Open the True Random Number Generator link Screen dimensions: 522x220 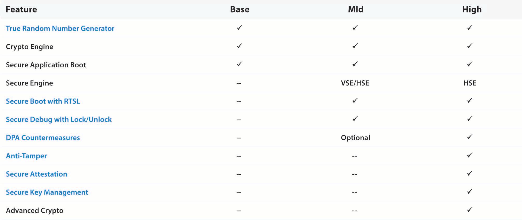pyautogui.click(x=60, y=28)
